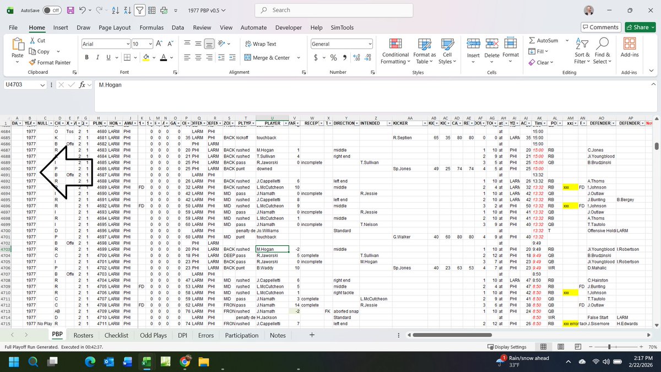Increase decimal places
The height and width of the screenshot is (372, 661).
click(x=356, y=58)
